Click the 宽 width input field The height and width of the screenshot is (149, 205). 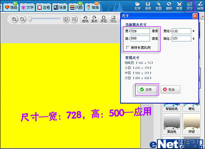click(x=140, y=31)
